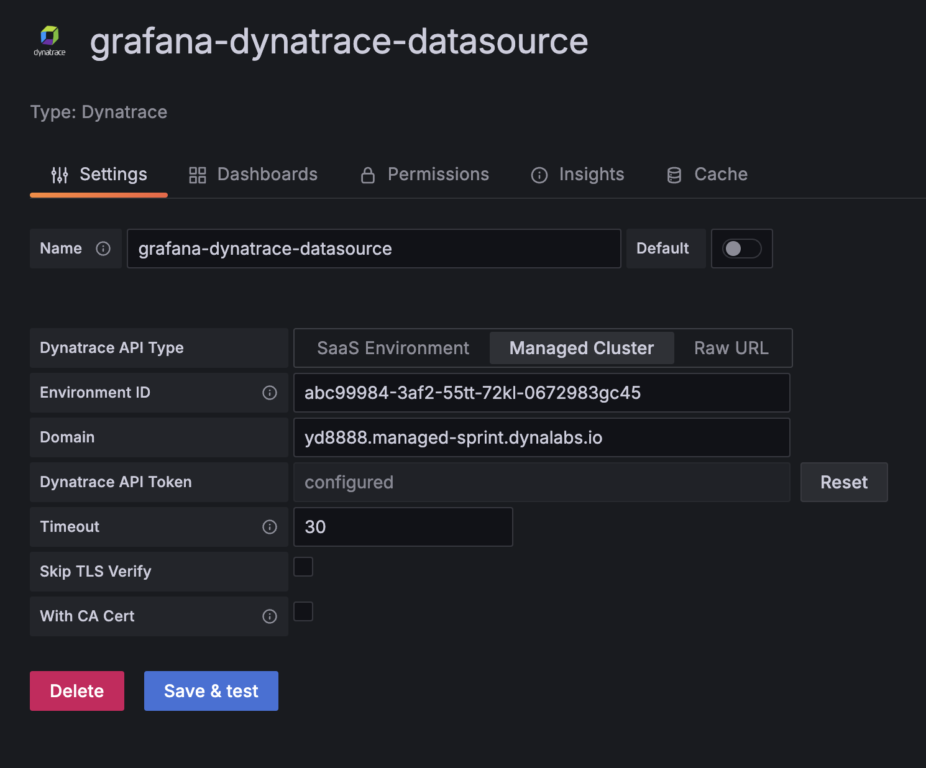Screen dimensions: 926x768
Task: Click the red Delete button
Action: click(x=77, y=691)
